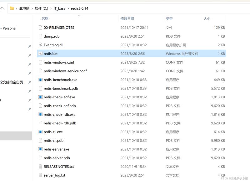This screenshot has height=181, width=250.
Task: Click the folder icon in address bar
Action: click(x=12, y=8)
